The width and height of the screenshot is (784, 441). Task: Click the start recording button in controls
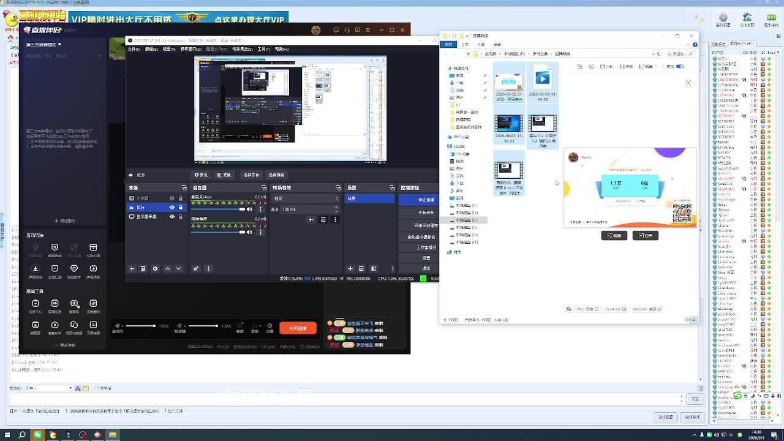click(426, 213)
